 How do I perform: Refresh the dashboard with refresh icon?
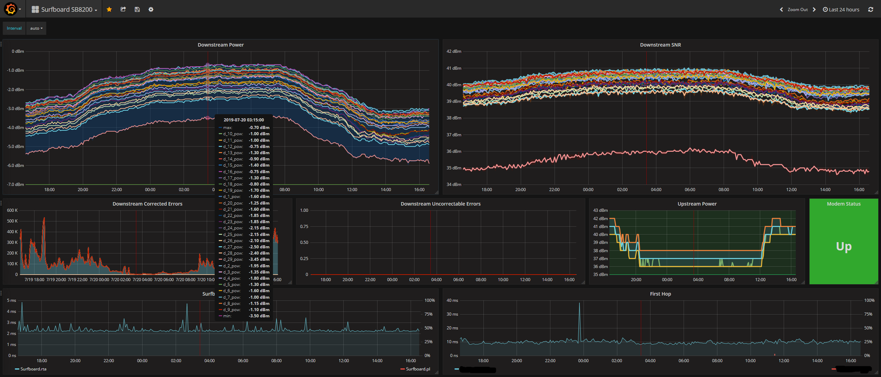pyautogui.click(x=871, y=9)
